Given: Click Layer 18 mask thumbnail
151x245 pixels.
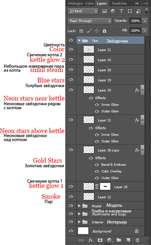Looking at the screenshot, I should [x=105, y=186].
